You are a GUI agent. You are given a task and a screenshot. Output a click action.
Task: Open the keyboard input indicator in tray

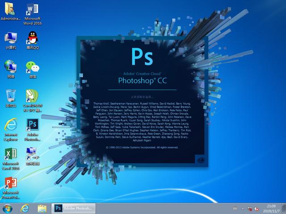coord(235,209)
